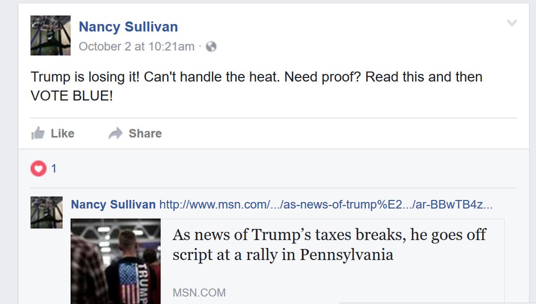Click the MSN.COM source label
Image resolution: width=536 pixels, height=304 pixels.
(x=199, y=292)
